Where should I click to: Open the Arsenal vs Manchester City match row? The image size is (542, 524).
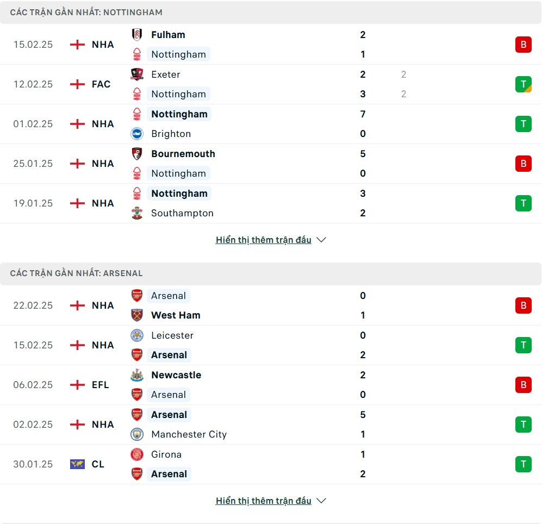coord(272,425)
